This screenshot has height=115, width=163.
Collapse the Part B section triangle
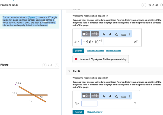pyautogui.click(x=69, y=71)
